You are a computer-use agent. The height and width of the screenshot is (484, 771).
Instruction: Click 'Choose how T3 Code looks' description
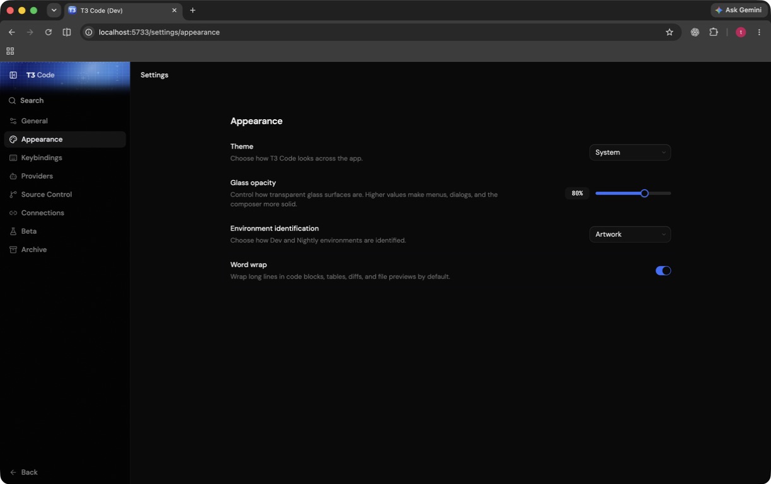(x=297, y=159)
